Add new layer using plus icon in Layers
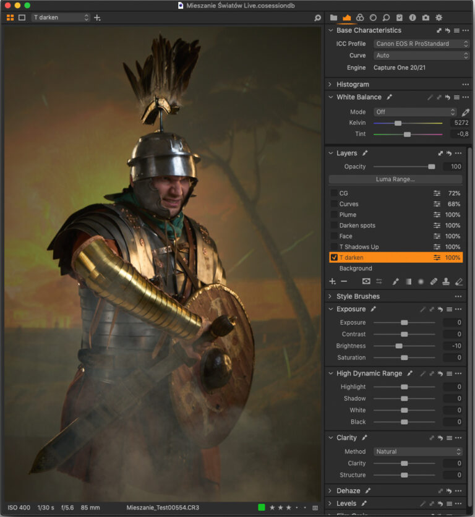Screen dimensions: 475x517 tap(333, 281)
